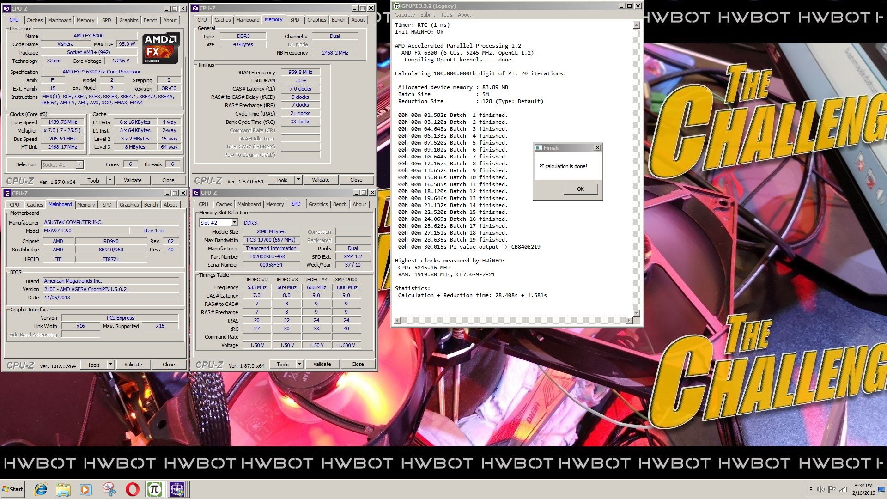Open Snipping Tool scissors icon in taskbar
Image resolution: width=887 pixels, height=499 pixels.
109,489
